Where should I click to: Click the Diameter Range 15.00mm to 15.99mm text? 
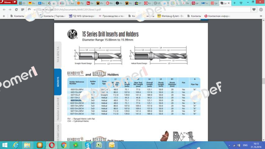[x=108, y=40]
